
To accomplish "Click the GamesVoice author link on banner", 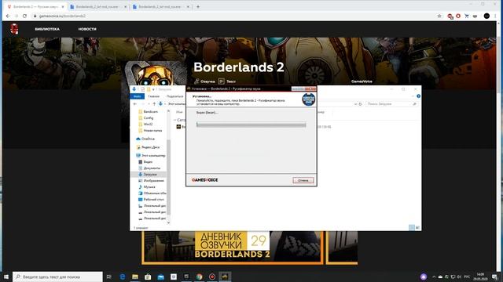I will (x=362, y=81).
